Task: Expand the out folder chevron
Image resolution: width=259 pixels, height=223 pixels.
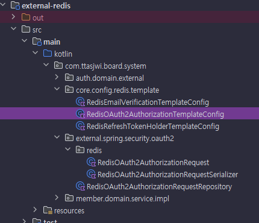Action: click(x=13, y=17)
